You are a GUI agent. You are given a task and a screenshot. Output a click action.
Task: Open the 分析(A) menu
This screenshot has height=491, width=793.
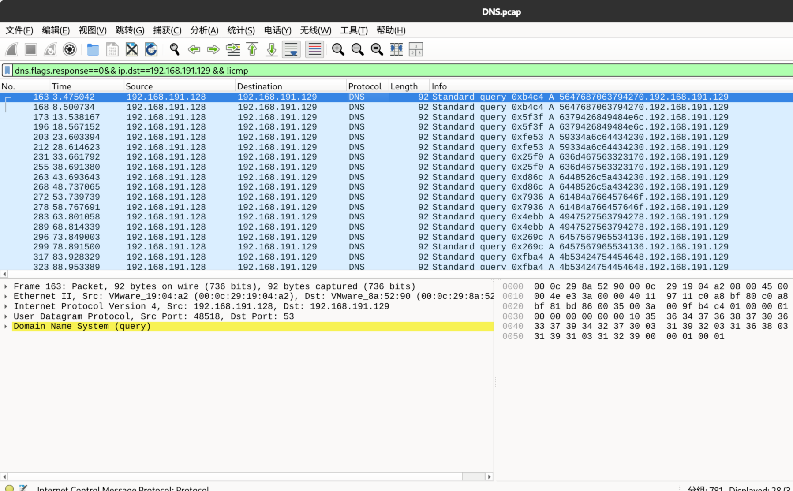[x=204, y=30]
